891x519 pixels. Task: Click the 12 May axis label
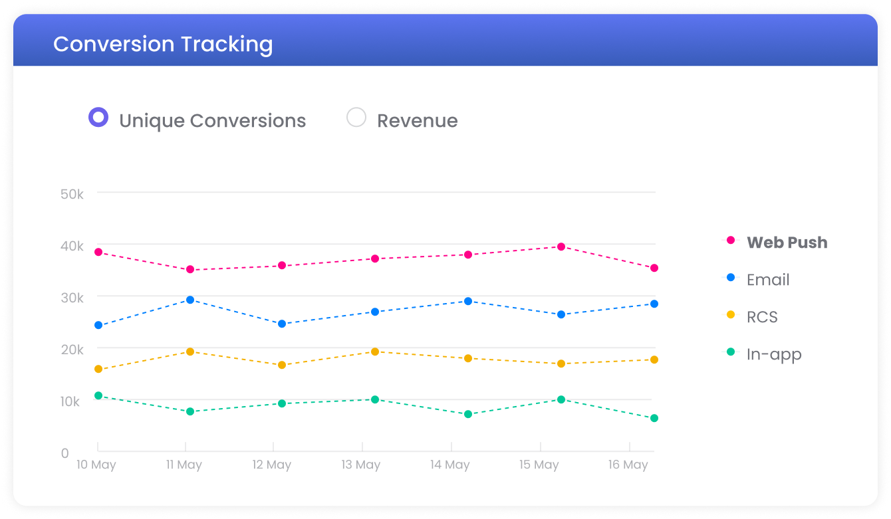[x=271, y=465]
